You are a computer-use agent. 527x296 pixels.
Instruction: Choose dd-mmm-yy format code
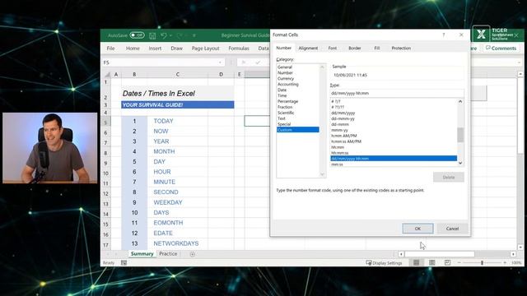[x=394, y=118]
